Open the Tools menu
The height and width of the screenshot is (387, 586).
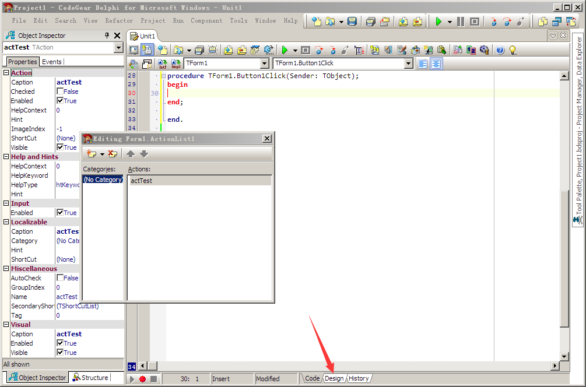[238, 20]
